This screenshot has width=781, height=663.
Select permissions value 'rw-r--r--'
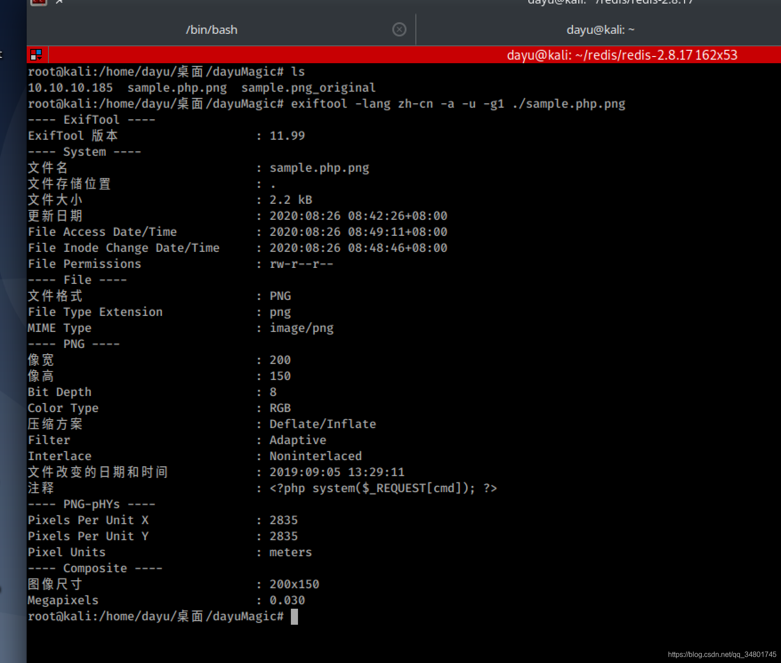[x=302, y=264]
